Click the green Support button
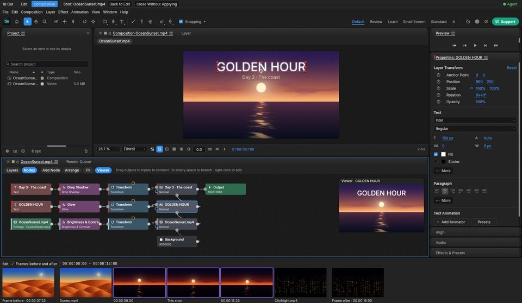Image resolution: width=522 pixels, height=303 pixels. click(505, 22)
